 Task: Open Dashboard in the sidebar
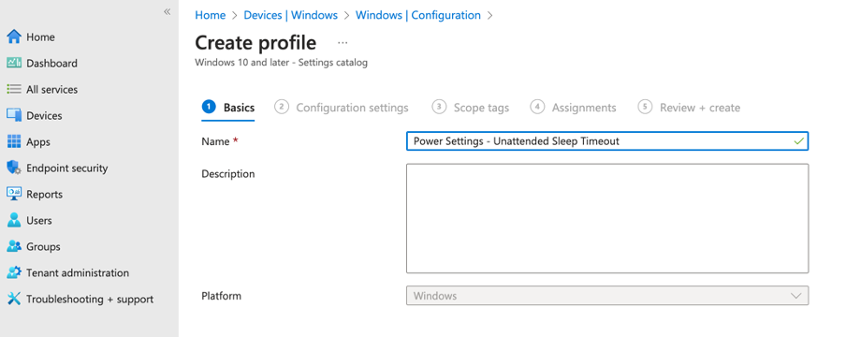pos(51,64)
